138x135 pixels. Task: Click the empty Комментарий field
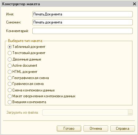[83, 31]
